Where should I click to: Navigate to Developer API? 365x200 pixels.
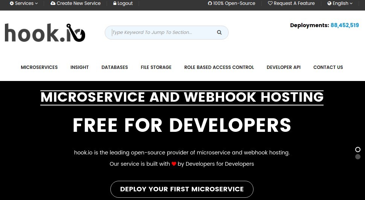click(284, 67)
